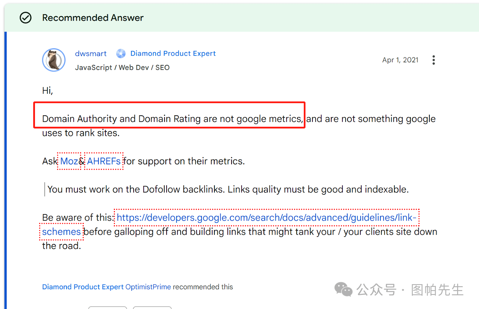Click the "for support on their metrics" text
This screenshot has height=309, width=479.
184,161
